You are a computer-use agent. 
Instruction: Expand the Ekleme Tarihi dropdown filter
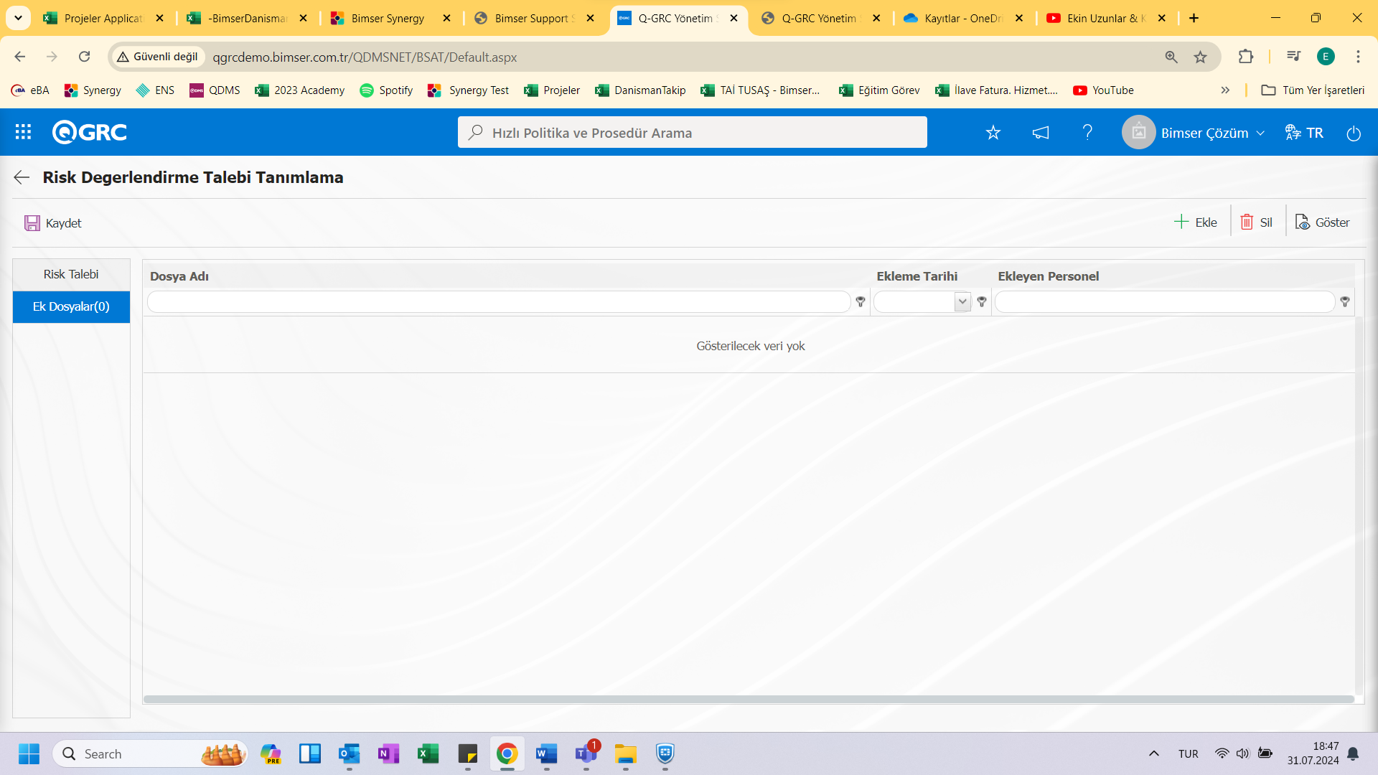963,301
